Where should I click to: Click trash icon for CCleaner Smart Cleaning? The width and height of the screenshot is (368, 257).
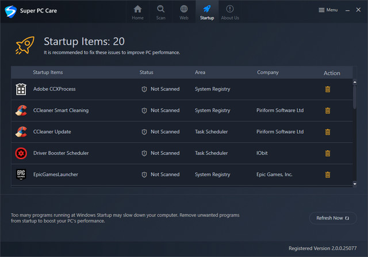328,111
